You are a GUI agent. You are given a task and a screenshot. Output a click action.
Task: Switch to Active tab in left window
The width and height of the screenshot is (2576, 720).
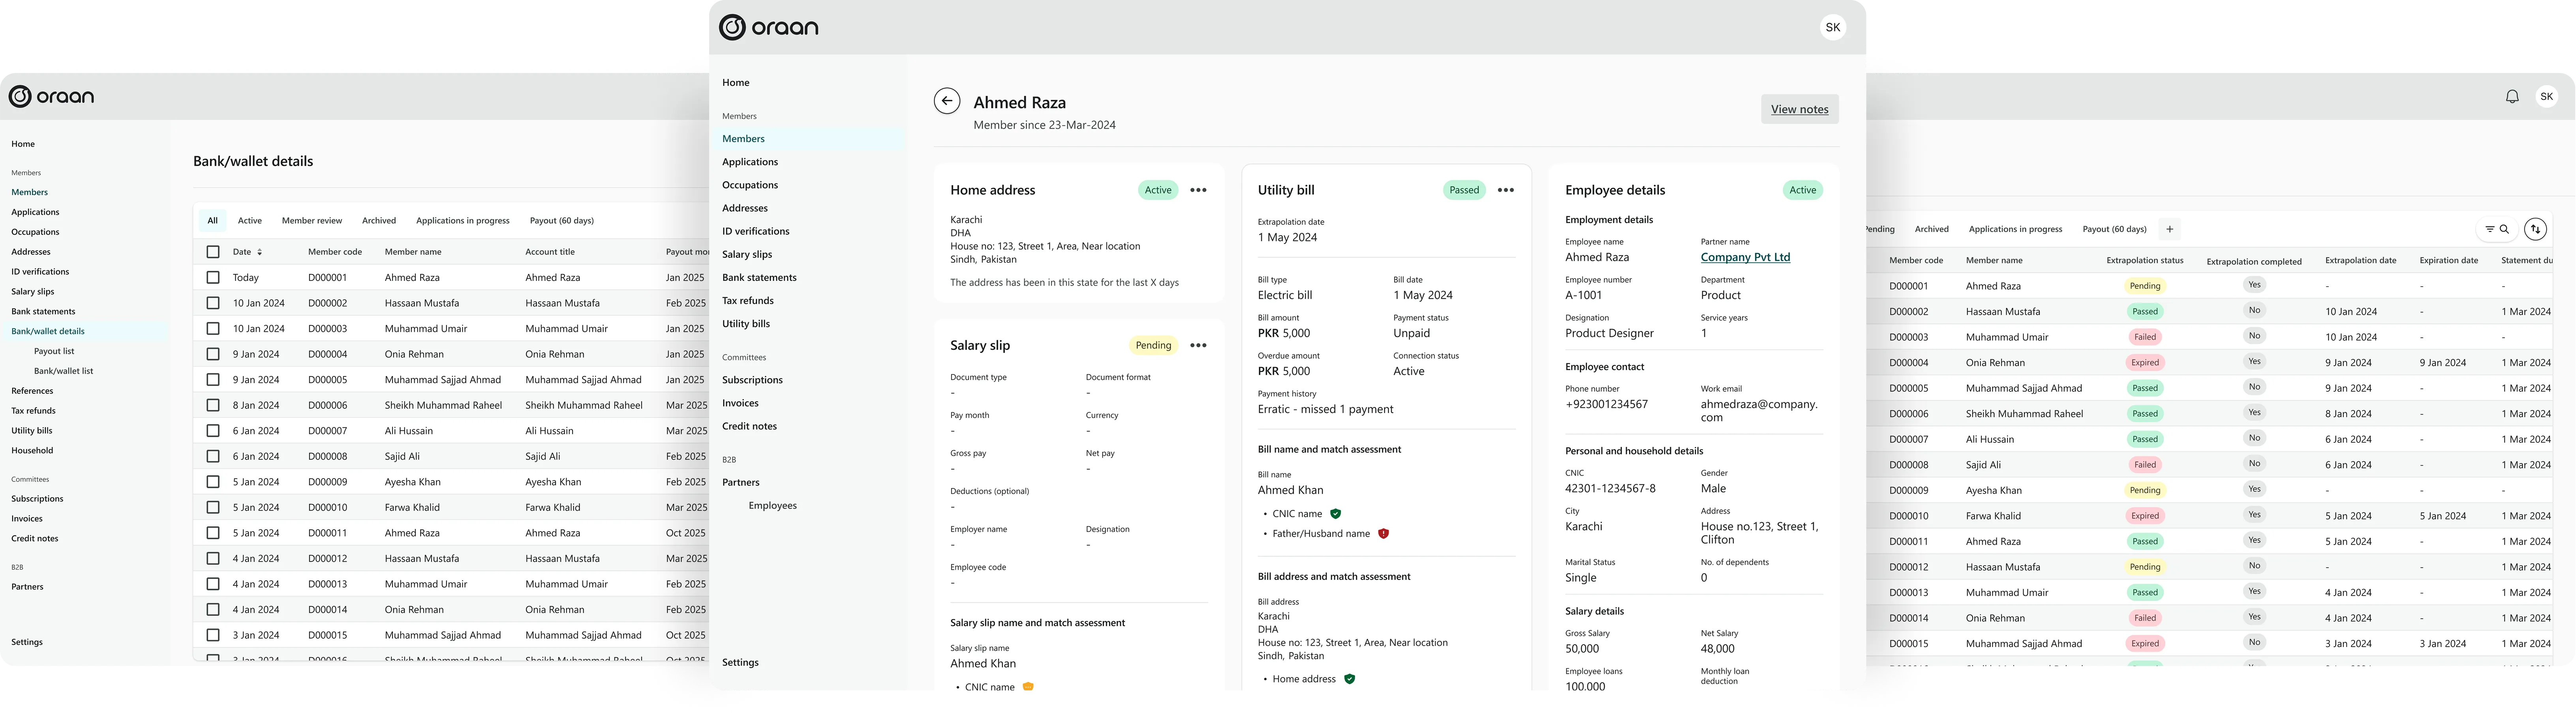(250, 221)
